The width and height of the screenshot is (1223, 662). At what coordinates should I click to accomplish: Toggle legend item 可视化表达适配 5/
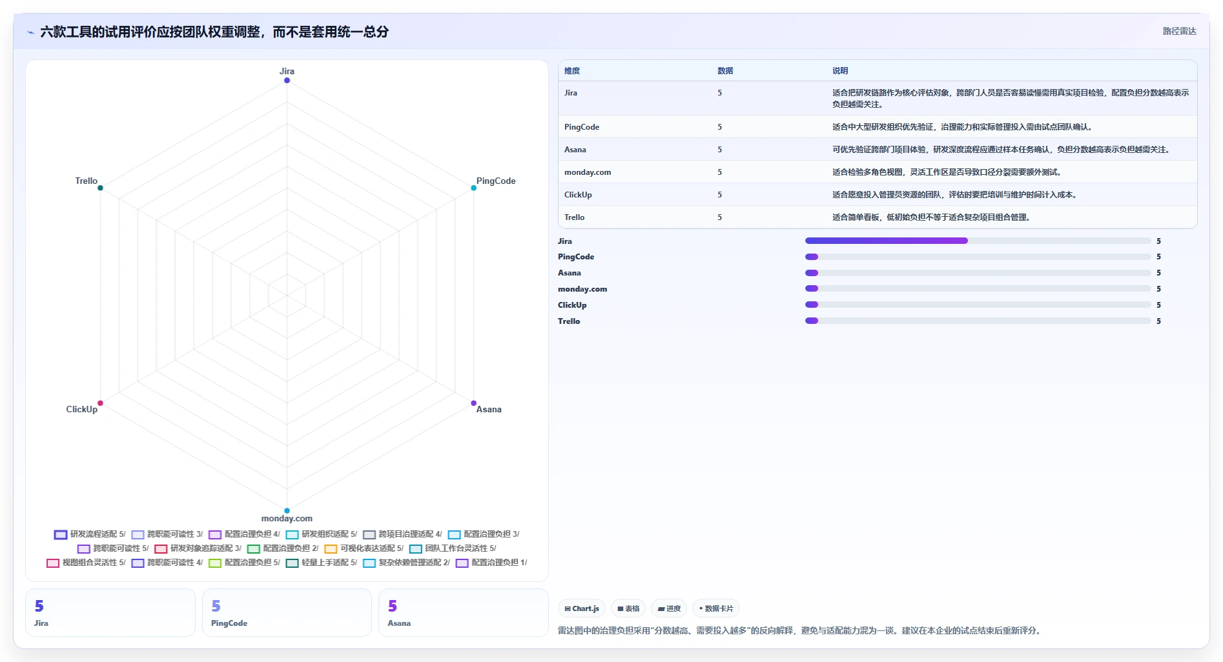click(x=364, y=548)
